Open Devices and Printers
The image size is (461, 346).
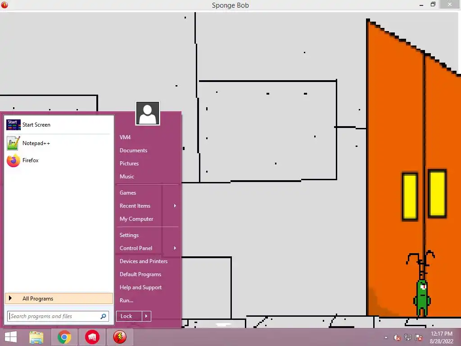pos(144,261)
